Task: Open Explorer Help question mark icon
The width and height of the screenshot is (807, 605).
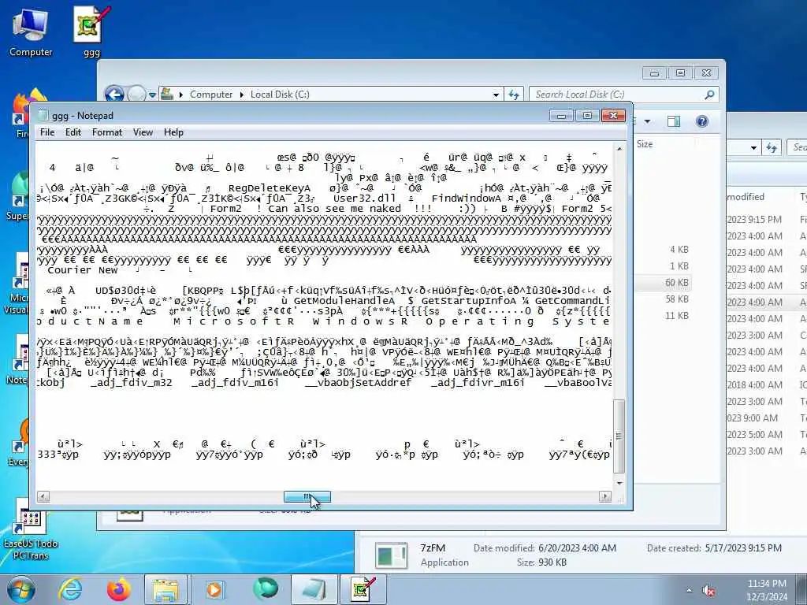Action: (x=702, y=121)
